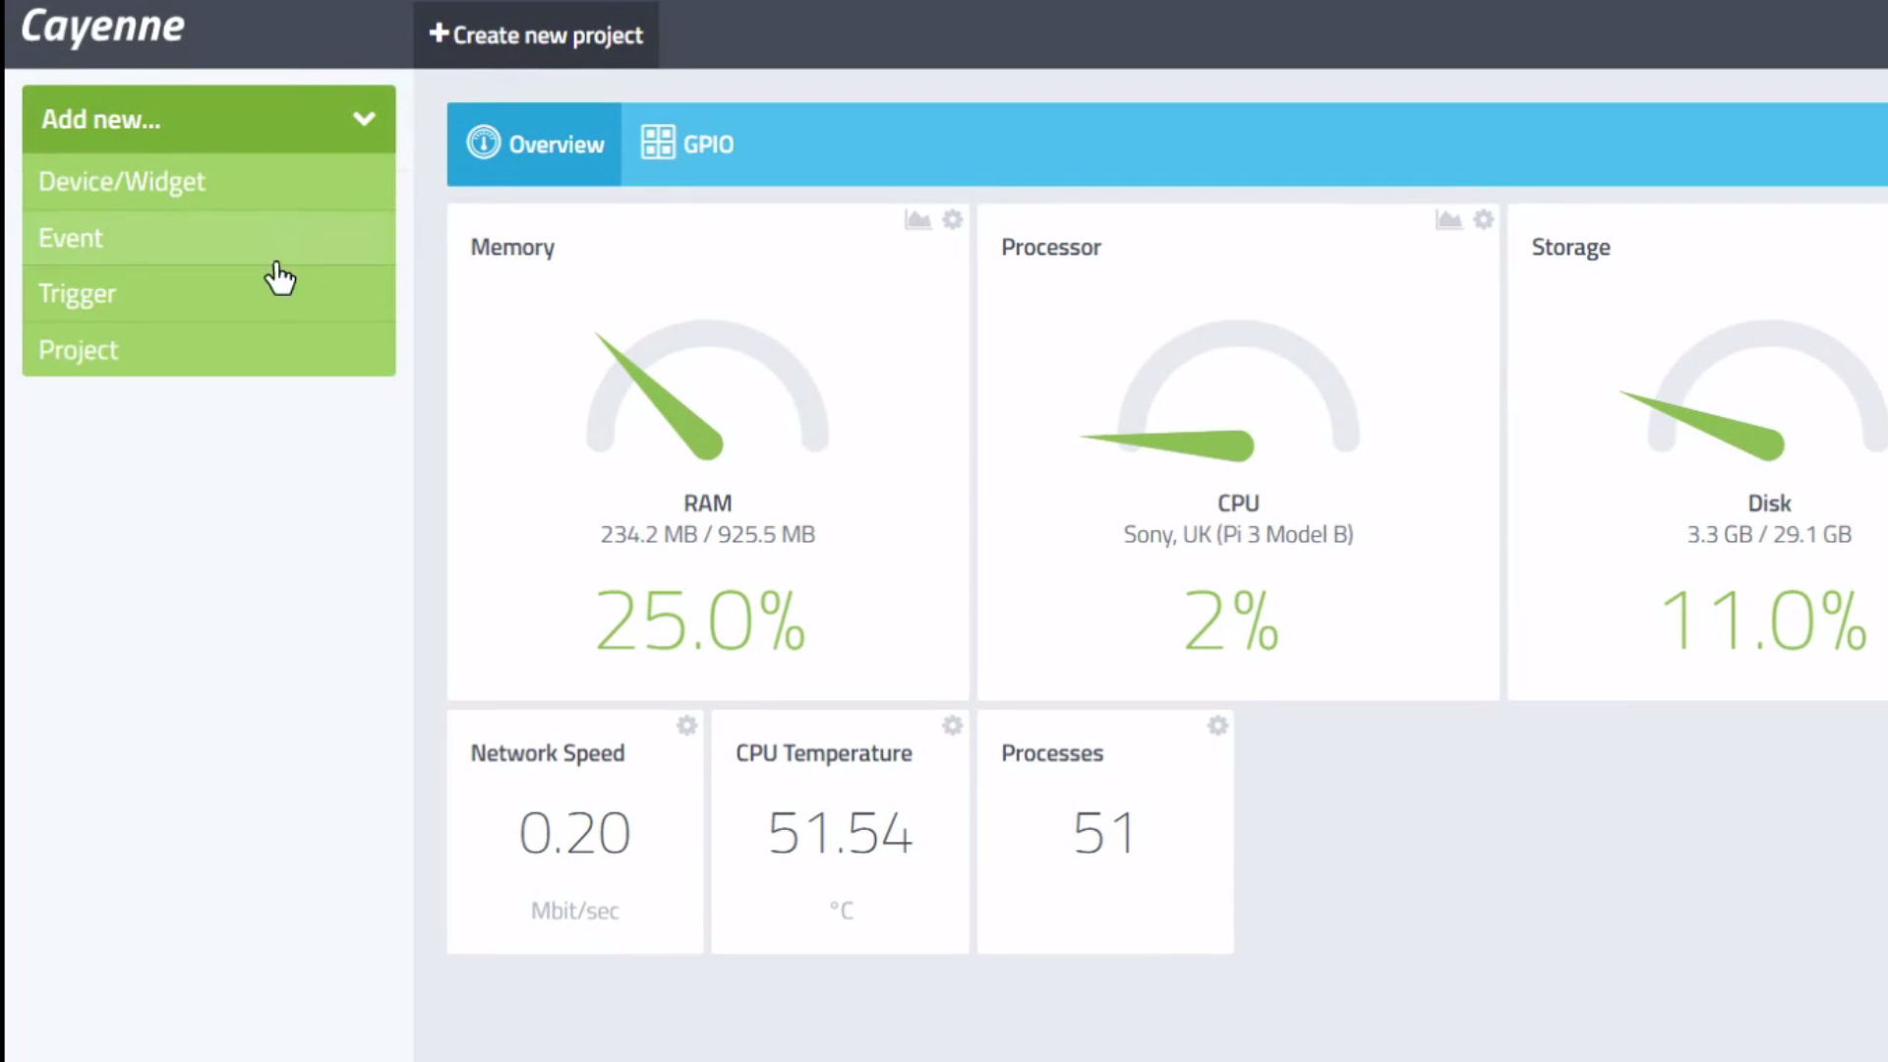Select Event from Add new menu
The image size is (1888, 1062).
click(208, 238)
